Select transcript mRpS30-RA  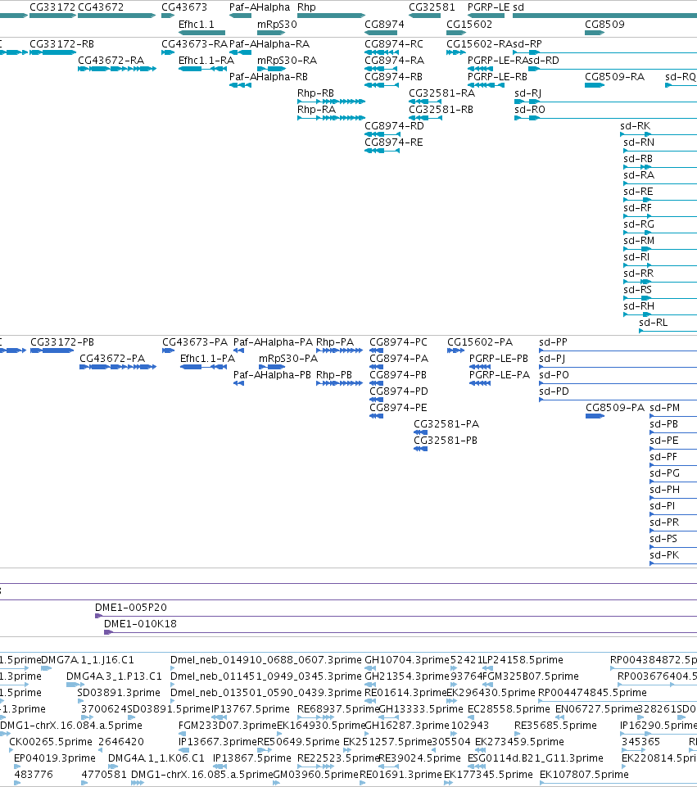[x=287, y=61]
